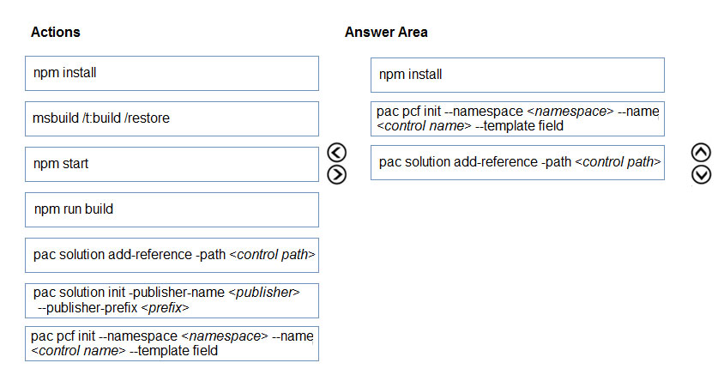Click namespace placeholder in Answer Area pac pcf init

[570, 112]
